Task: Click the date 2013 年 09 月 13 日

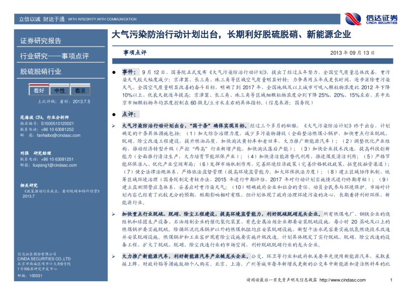Action: tap(356, 52)
